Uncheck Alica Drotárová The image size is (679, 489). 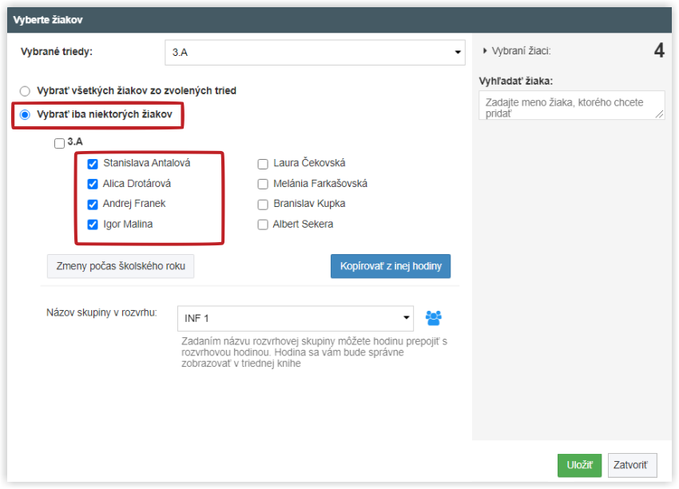click(x=93, y=184)
